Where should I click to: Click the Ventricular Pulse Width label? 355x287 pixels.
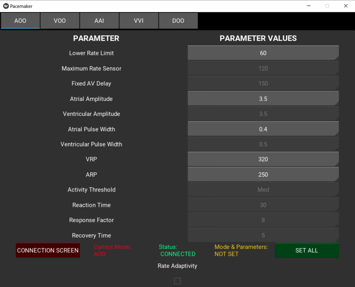[x=91, y=144]
